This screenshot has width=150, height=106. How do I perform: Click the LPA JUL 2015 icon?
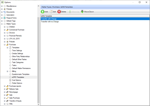point(7,39)
